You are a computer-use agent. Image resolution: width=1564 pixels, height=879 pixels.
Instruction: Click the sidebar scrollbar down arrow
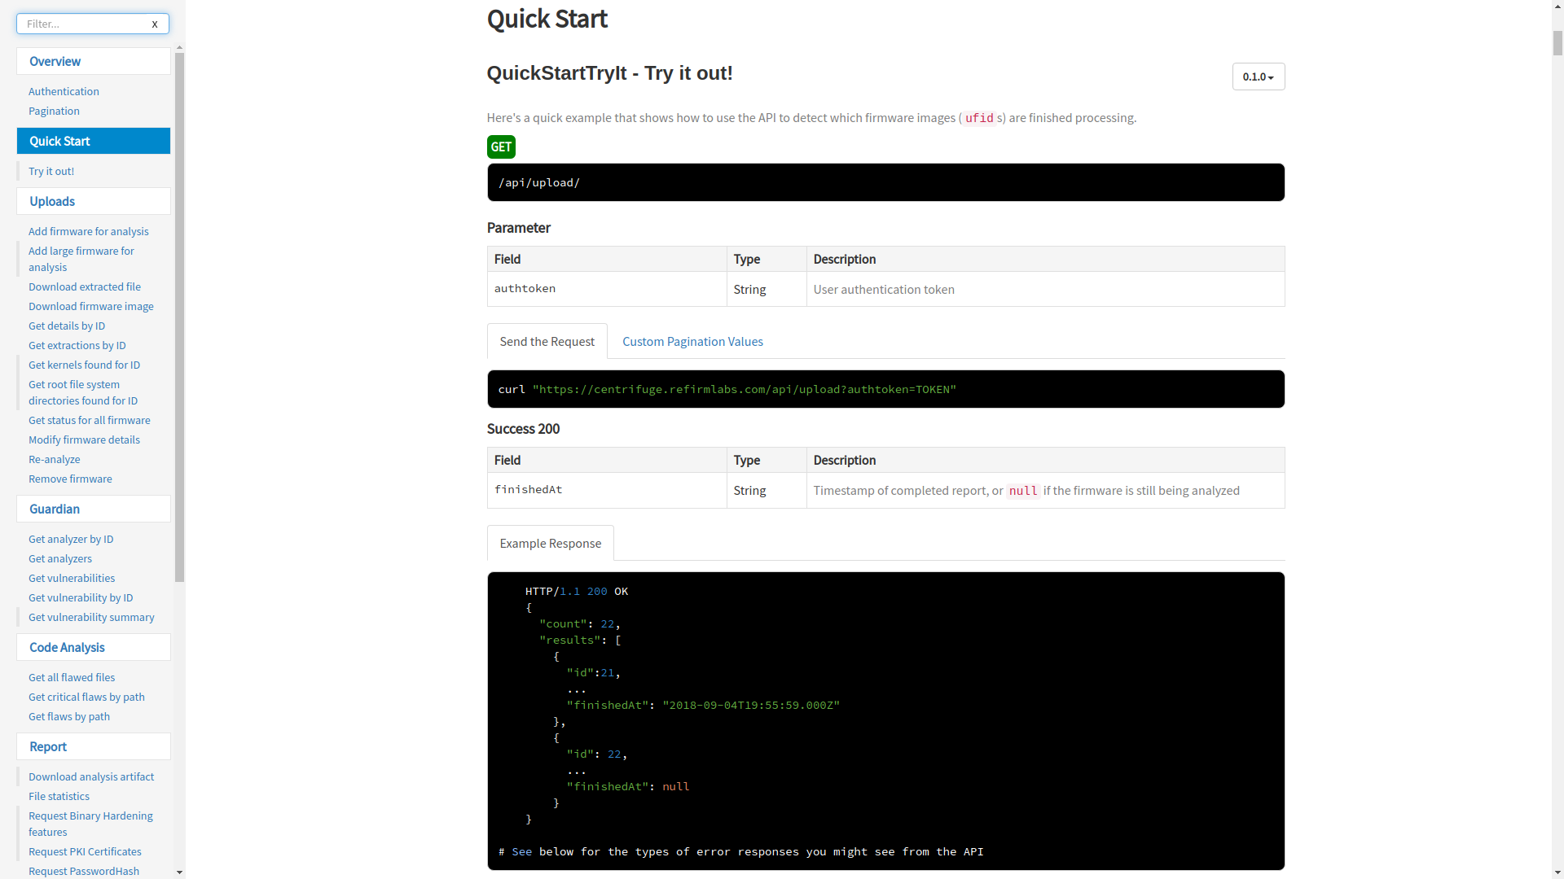179,872
